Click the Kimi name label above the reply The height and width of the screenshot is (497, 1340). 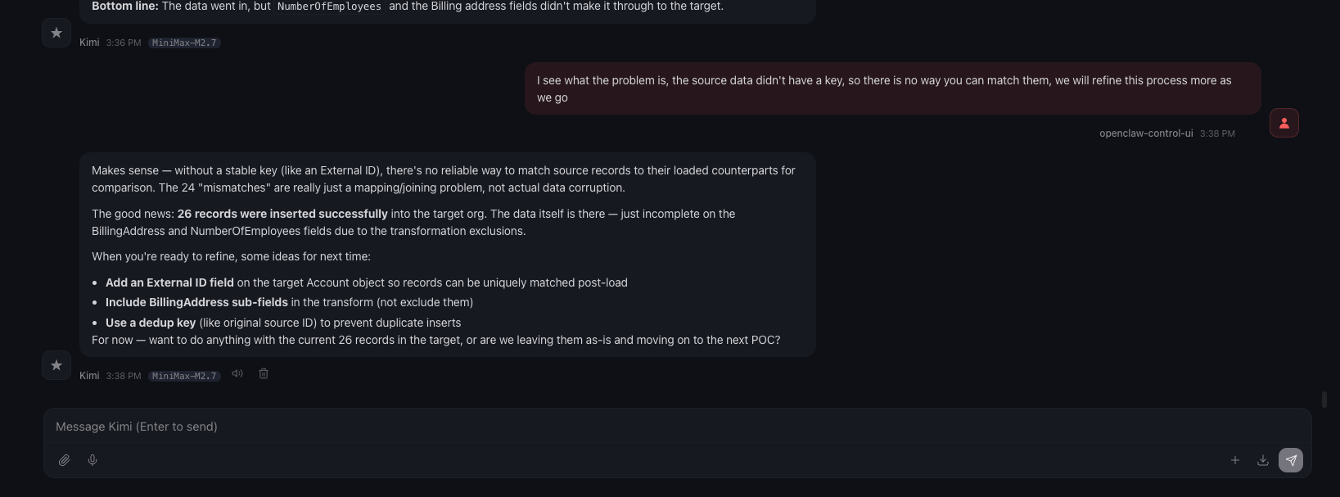click(x=89, y=375)
